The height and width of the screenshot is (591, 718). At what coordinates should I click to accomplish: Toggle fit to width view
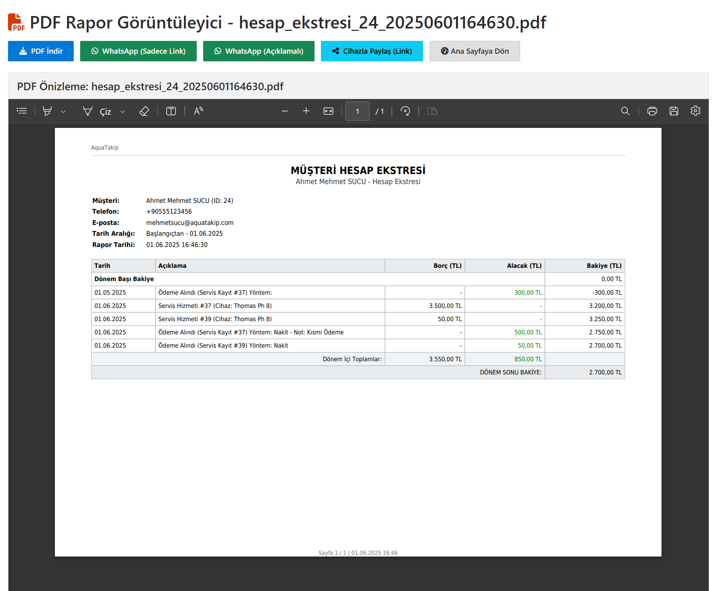(328, 111)
